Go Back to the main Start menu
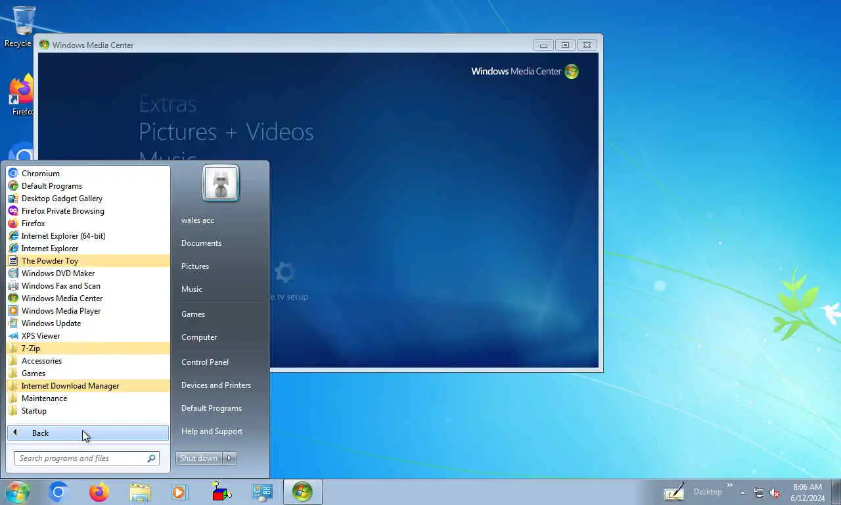 pyautogui.click(x=88, y=433)
